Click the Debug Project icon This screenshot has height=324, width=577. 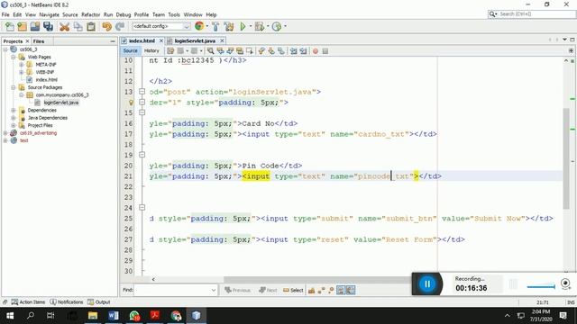(x=260, y=26)
